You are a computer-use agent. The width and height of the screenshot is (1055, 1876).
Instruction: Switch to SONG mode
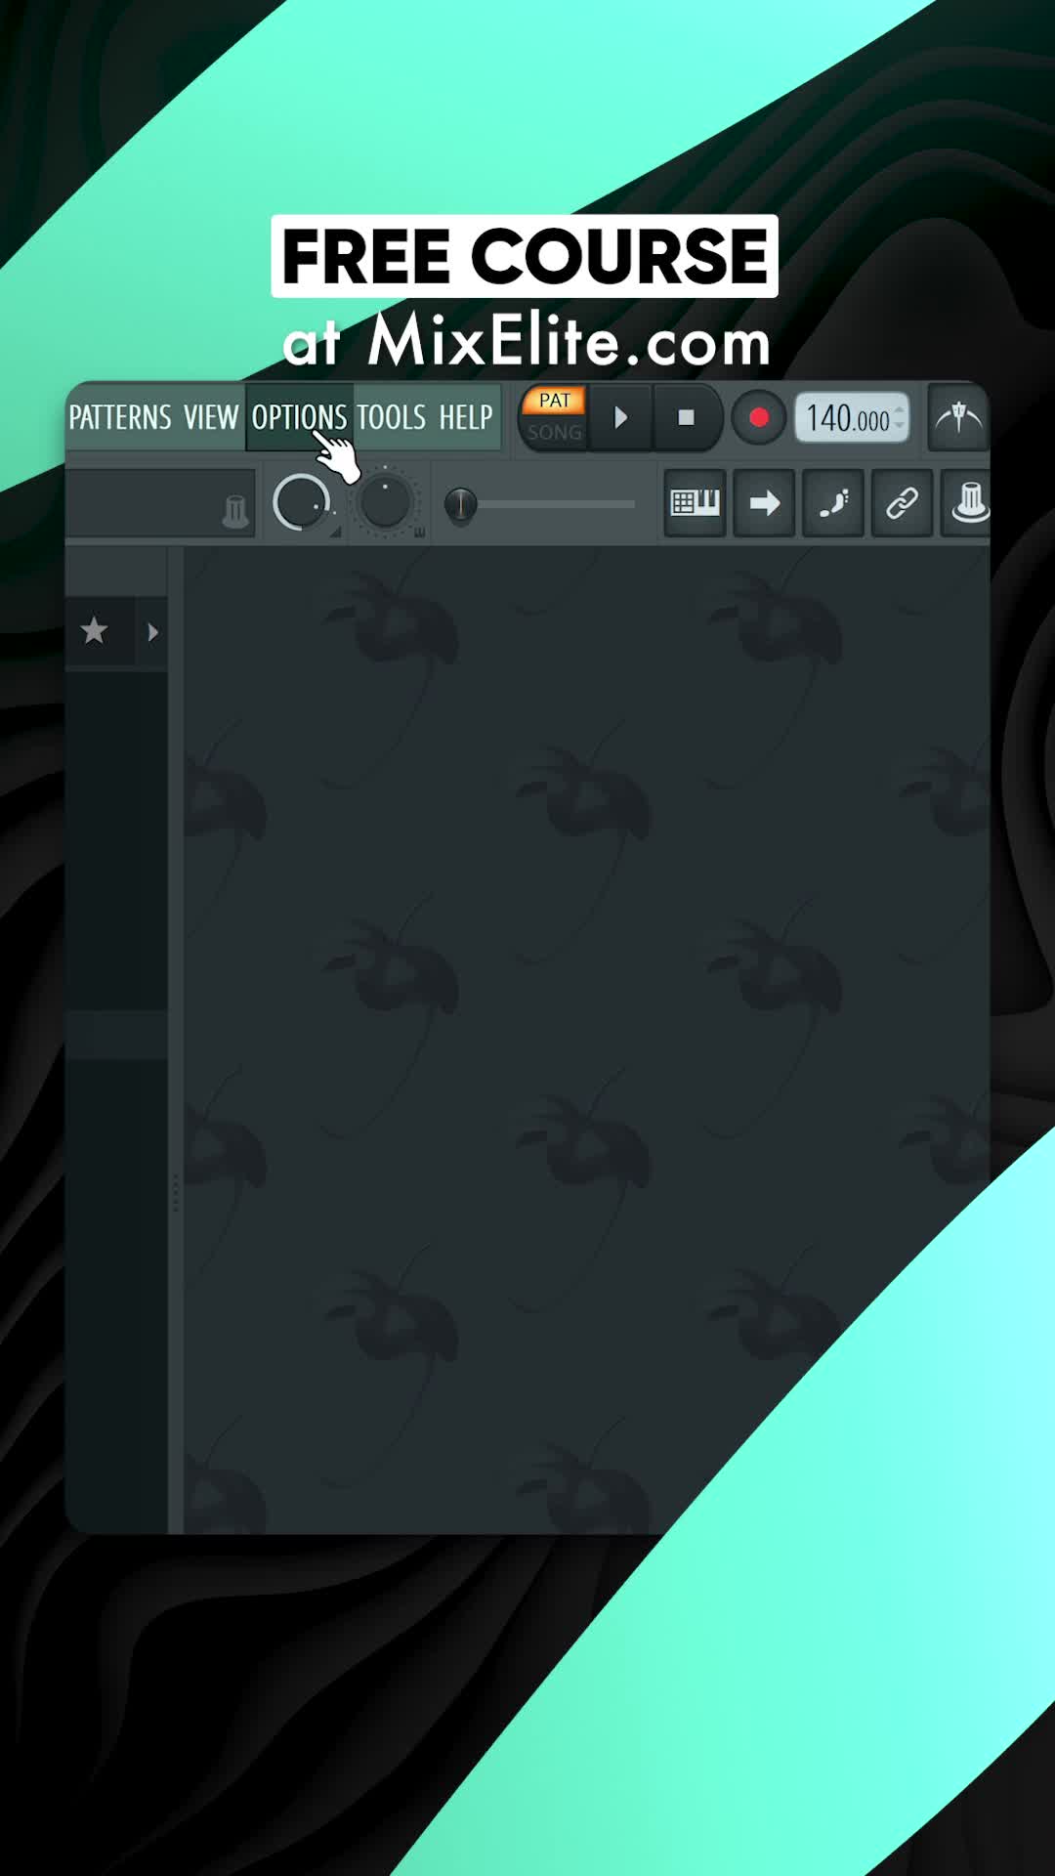tap(554, 432)
